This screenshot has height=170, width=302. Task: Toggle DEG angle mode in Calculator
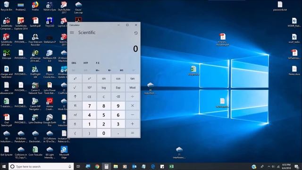coord(74,63)
